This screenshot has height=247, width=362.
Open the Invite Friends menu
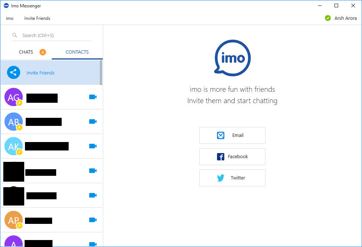click(37, 18)
